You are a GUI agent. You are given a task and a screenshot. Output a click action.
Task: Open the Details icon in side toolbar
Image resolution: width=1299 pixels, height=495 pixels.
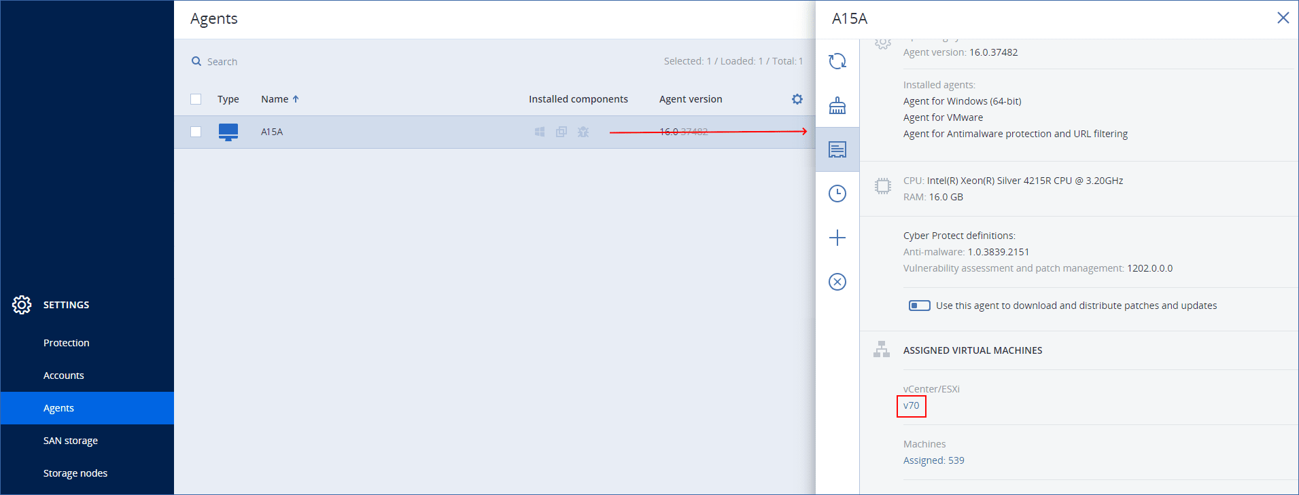(837, 149)
